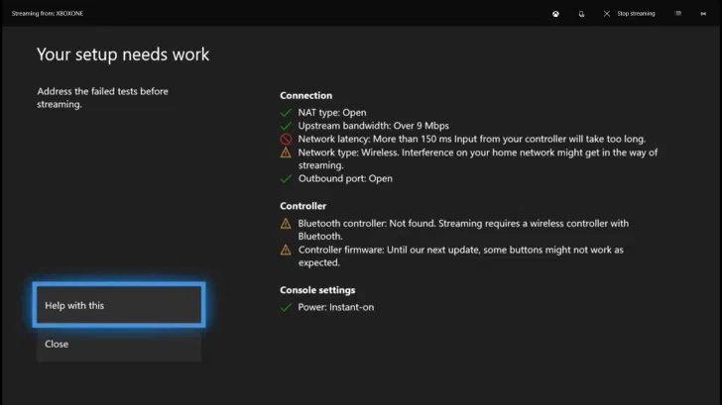
Task: Click the Console settings section heading
Action: click(x=317, y=290)
